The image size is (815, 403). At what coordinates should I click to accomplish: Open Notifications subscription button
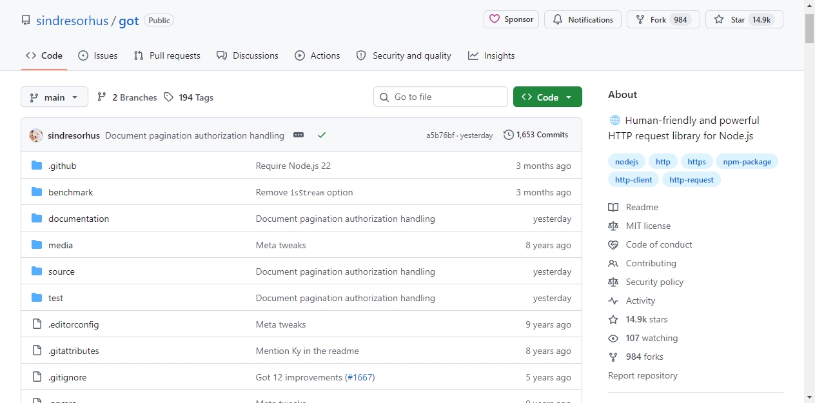coord(583,19)
